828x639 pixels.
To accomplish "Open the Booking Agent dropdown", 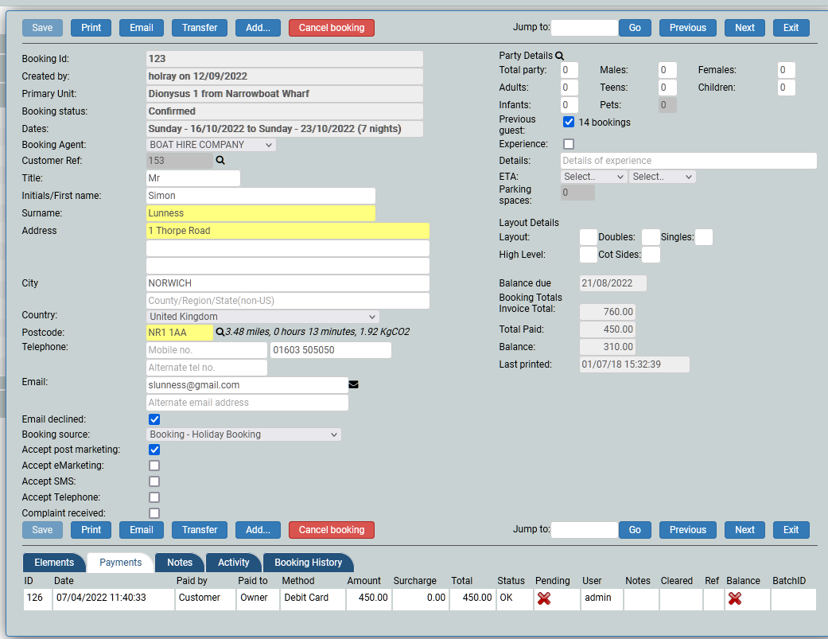I will coord(212,145).
